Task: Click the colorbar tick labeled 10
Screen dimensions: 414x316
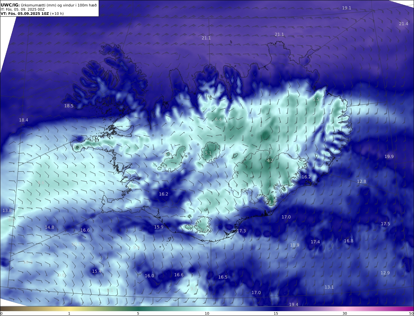Action: [x=207, y=313]
